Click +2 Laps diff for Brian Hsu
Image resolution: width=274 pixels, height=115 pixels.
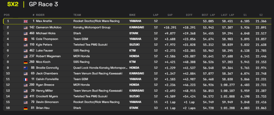(x=189, y=108)
